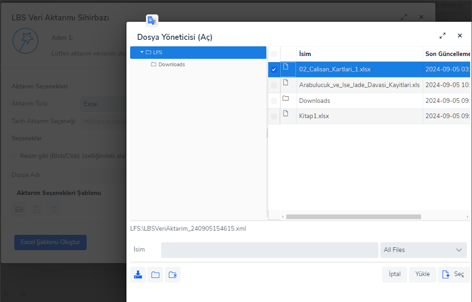This screenshot has width=472, height=302.
Task: Open the All Files type dropdown
Action: coord(423,250)
